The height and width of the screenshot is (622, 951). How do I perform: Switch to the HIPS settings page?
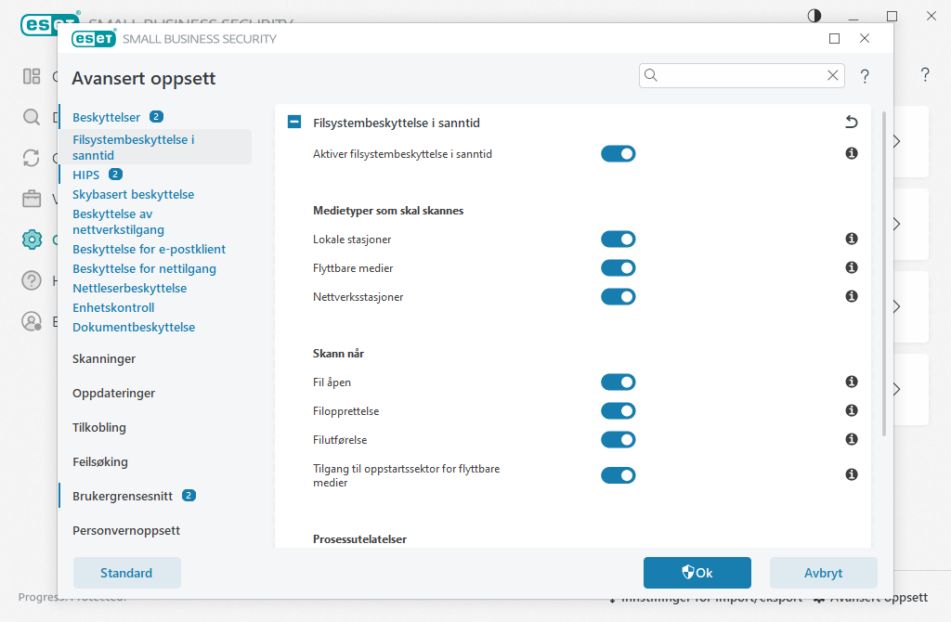[x=86, y=175]
